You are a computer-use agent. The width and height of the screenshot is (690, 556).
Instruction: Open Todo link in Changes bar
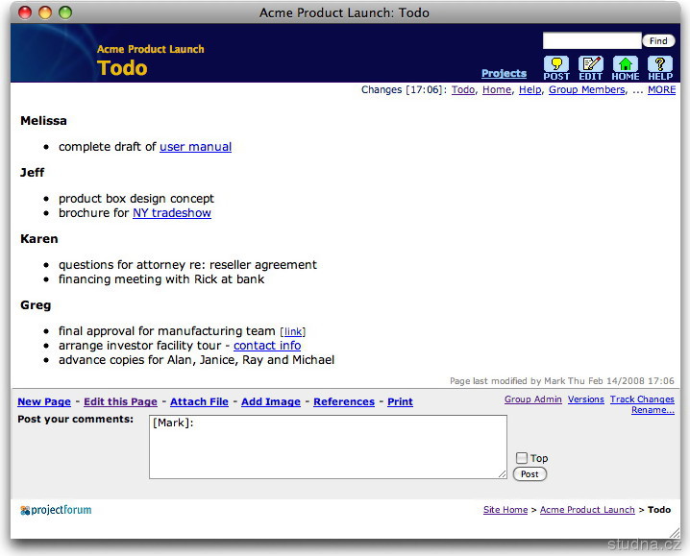463,89
